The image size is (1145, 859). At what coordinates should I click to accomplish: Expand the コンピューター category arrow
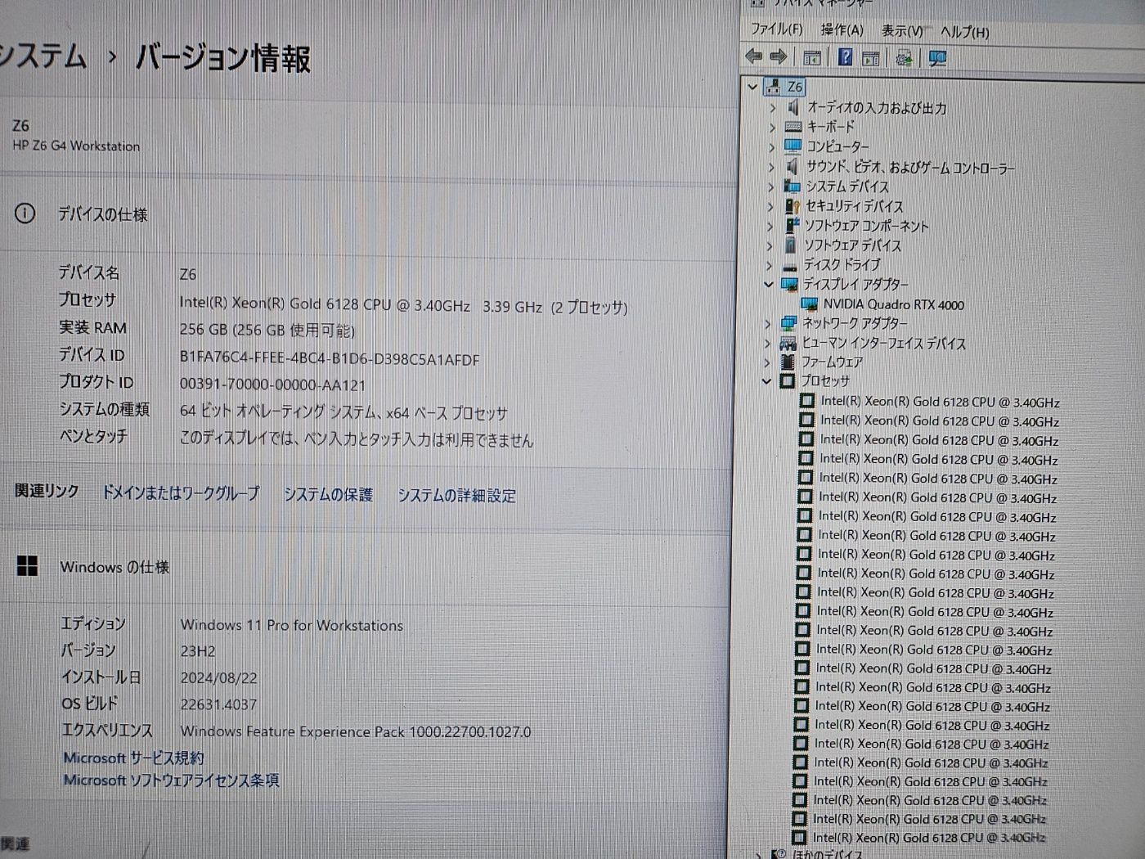[x=771, y=146]
